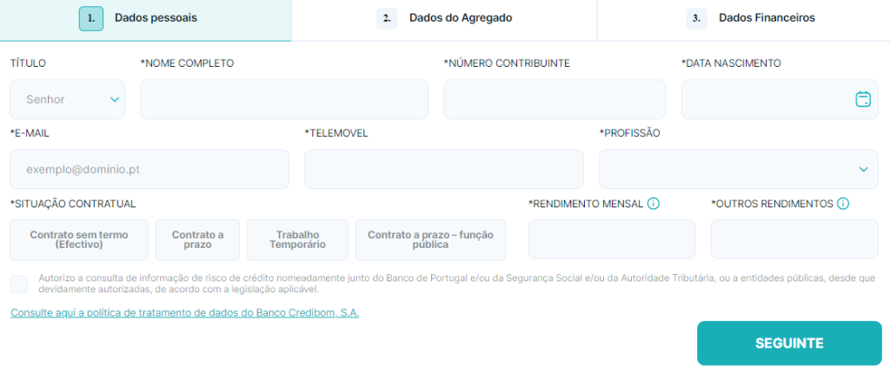
Task: Focus the Telemovel input field
Action: click(x=443, y=169)
